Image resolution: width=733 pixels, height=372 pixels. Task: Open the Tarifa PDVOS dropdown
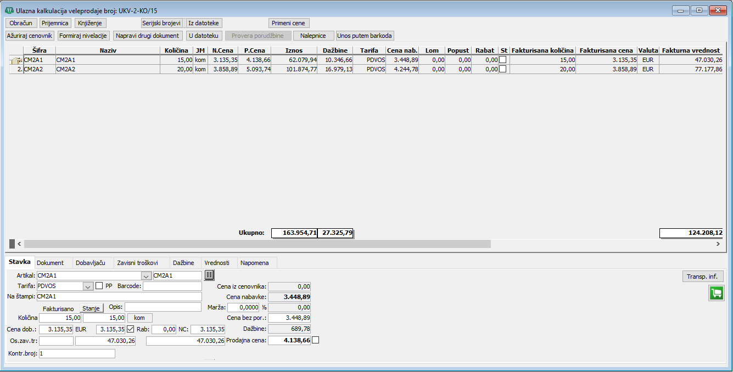click(x=87, y=286)
